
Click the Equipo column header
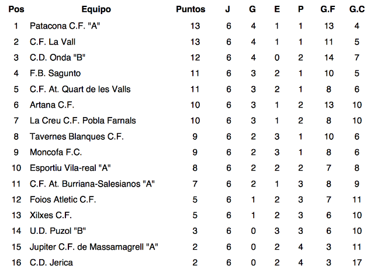point(96,9)
